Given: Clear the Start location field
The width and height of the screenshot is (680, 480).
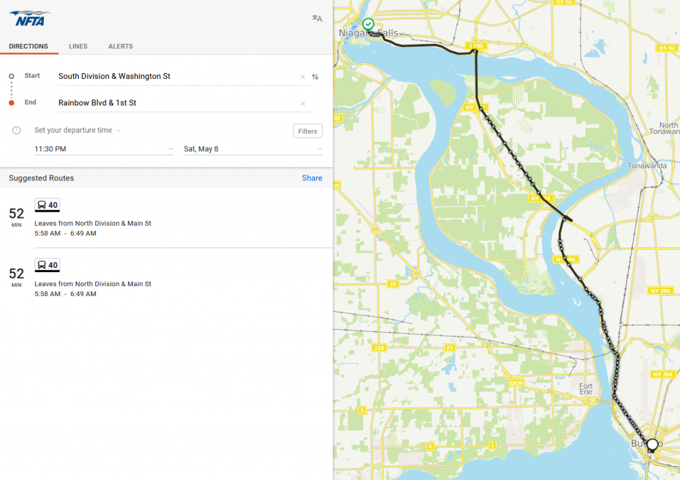Looking at the screenshot, I should [303, 77].
